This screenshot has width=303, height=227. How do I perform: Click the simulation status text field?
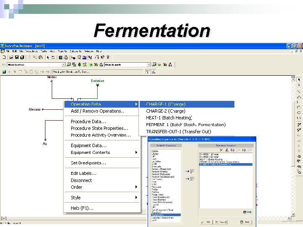[98, 72]
